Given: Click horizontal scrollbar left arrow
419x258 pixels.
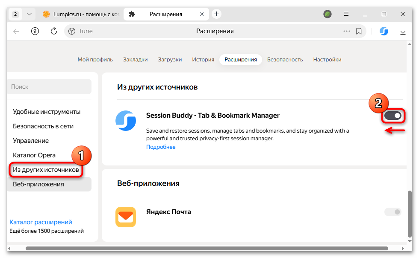Looking at the screenshot, I should pos(9,248).
